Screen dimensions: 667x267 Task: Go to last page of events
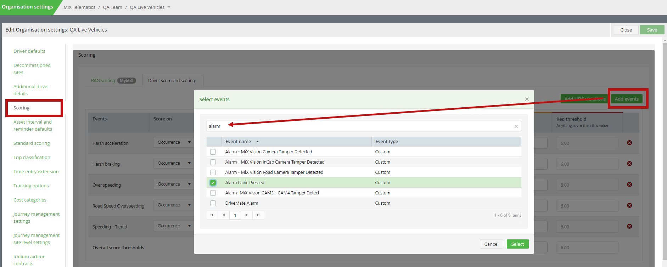point(258,215)
